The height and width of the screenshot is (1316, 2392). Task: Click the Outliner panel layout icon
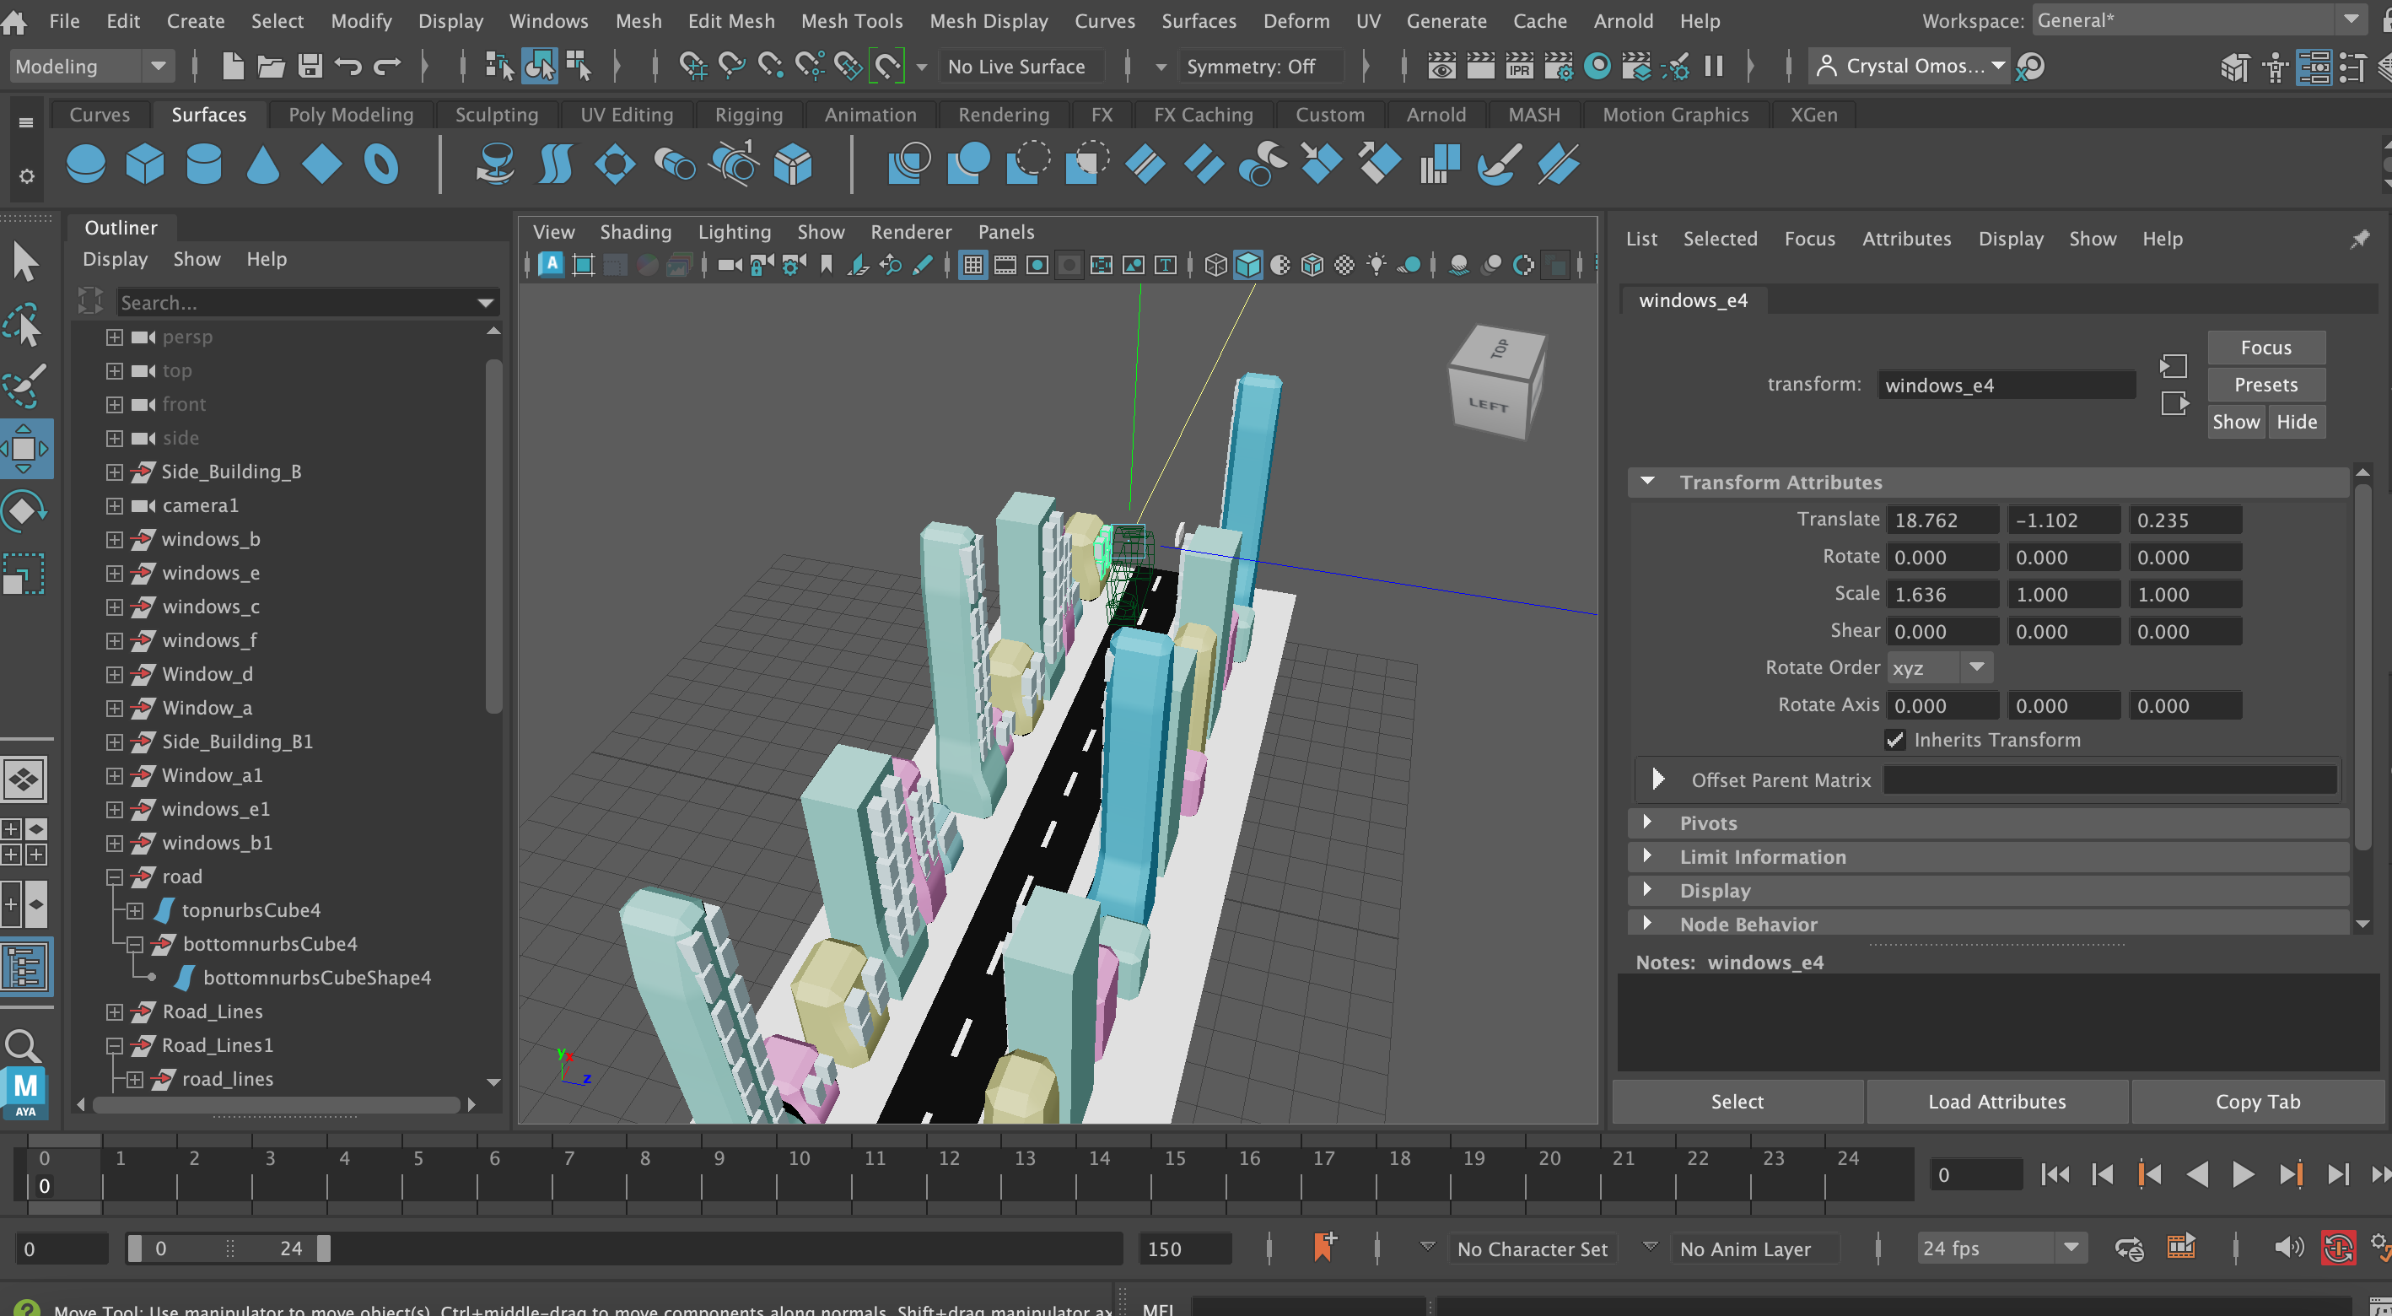click(x=25, y=968)
